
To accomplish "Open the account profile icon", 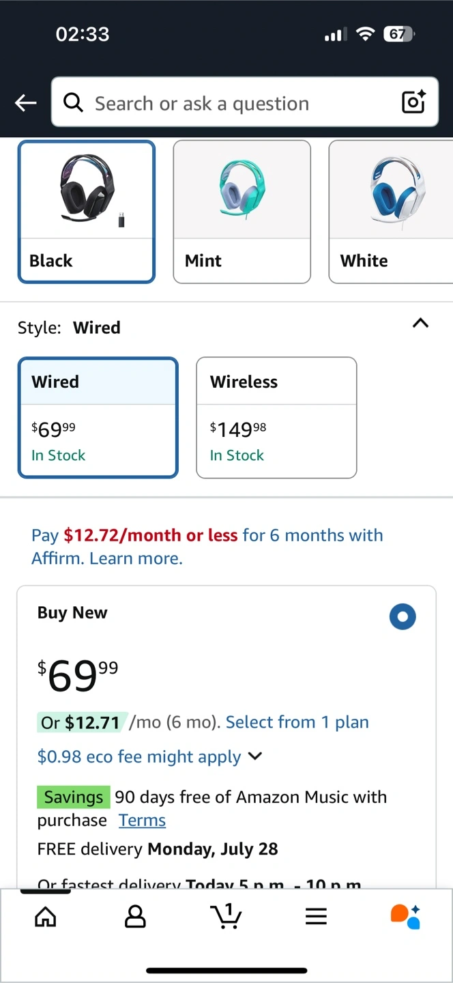I will (x=135, y=916).
